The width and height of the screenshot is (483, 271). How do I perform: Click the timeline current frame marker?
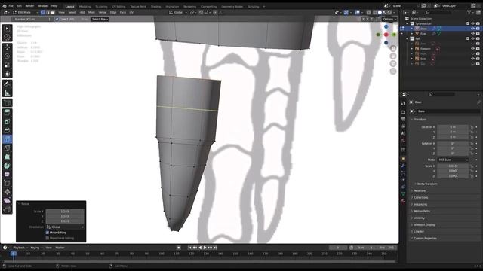[x=14, y=254]
